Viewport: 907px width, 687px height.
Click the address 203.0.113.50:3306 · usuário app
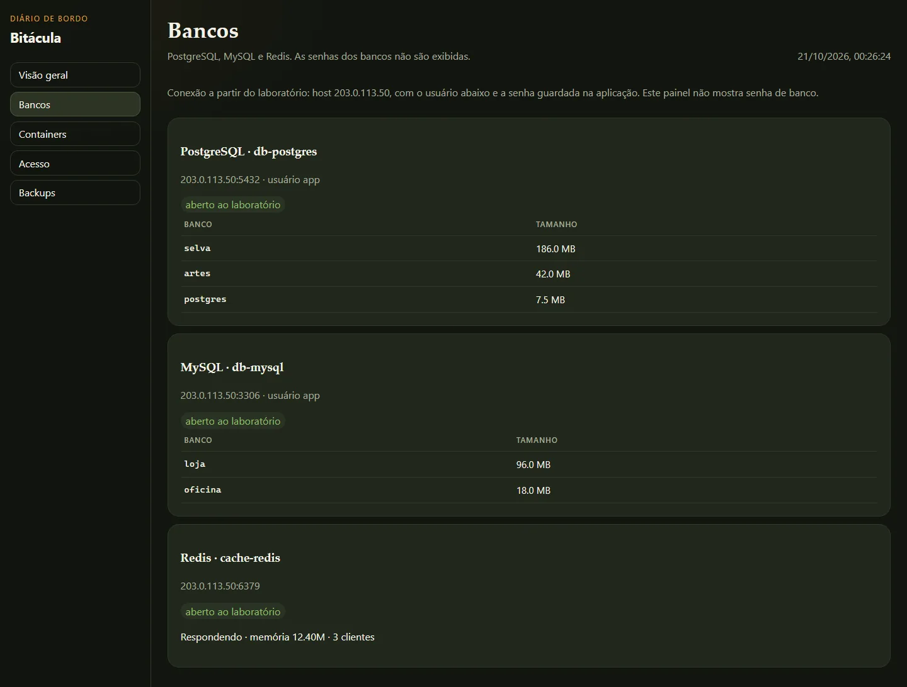[x=250, y=395]
